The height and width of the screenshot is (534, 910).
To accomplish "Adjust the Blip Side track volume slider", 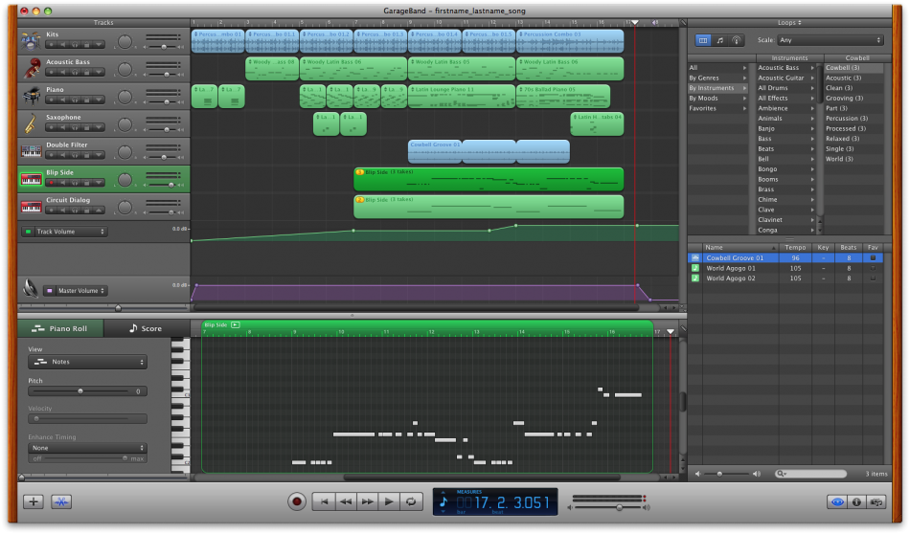I will [171, 185].
